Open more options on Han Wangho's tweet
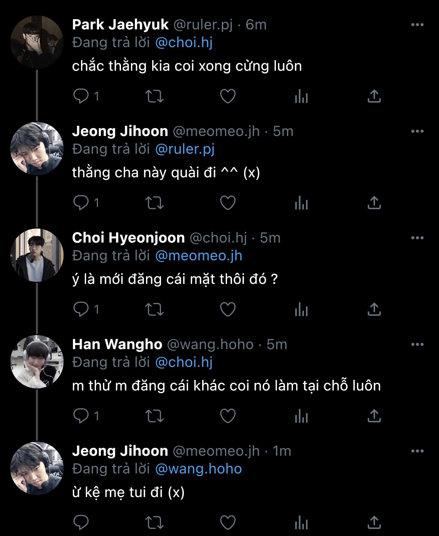This screenshot has height=536, width=439. 417,344
